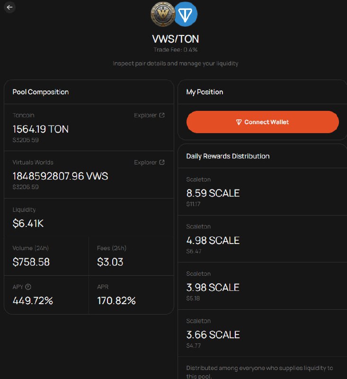Click the 1848592807.96 VWS amount
Image resolution: width=347 pixels, height=379 pixels.
pyautogui.click(x=61, y=176)
